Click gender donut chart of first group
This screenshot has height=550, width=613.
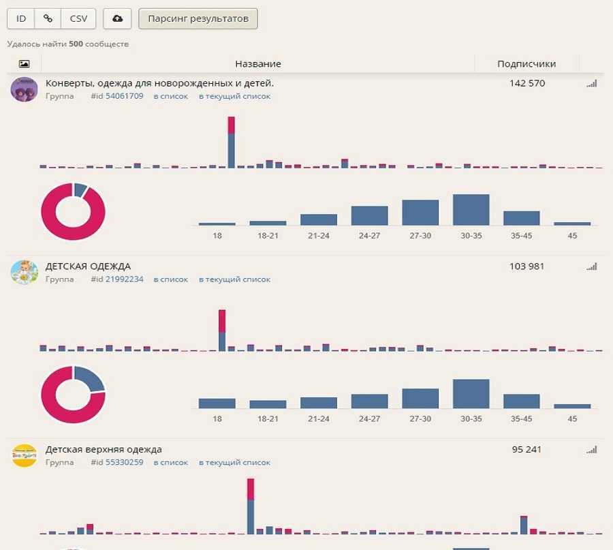73,211
